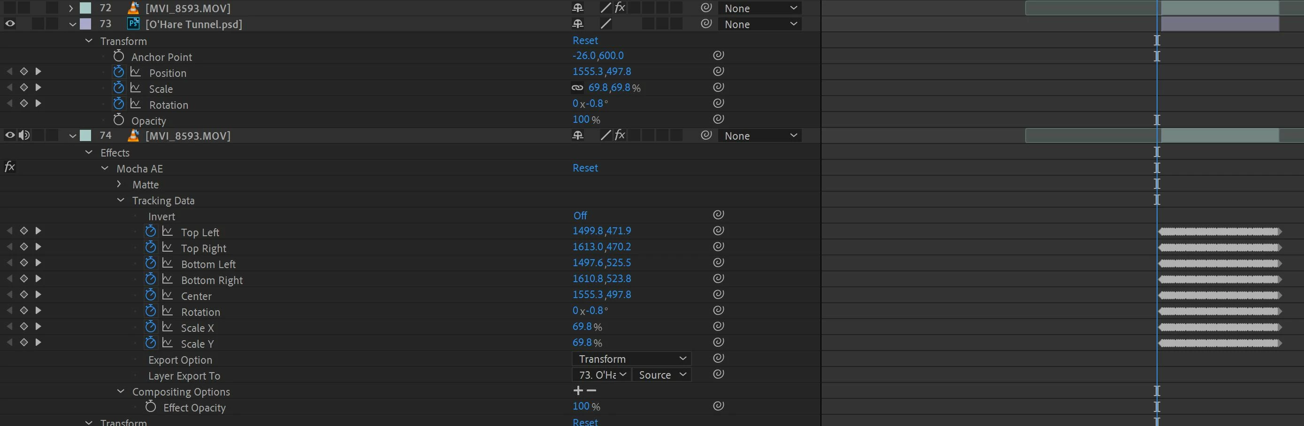Add compositing option with plus button
The image size is (1304, 426).
tap(578, 391)
